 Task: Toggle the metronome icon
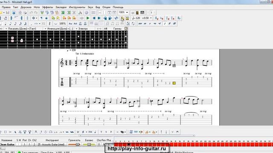point(122,18)
